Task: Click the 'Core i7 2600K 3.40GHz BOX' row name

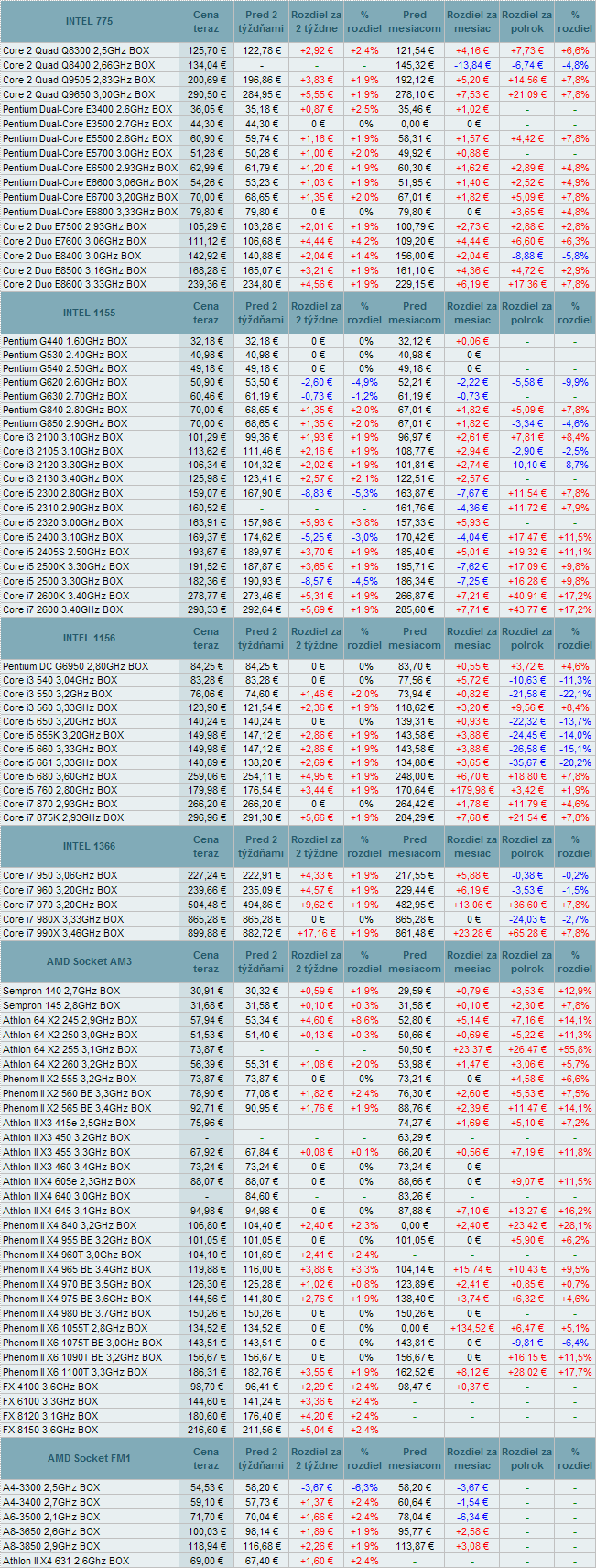Action: tap(66, 596)
